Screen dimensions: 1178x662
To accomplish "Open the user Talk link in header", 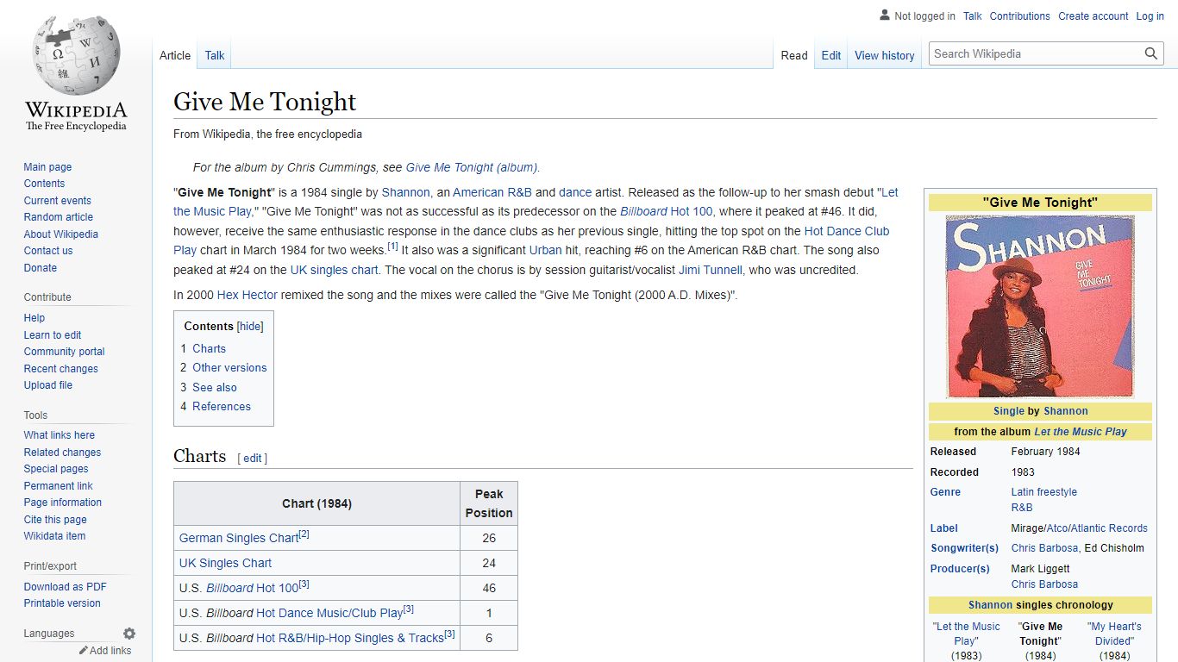I will (x=973, y=16).
